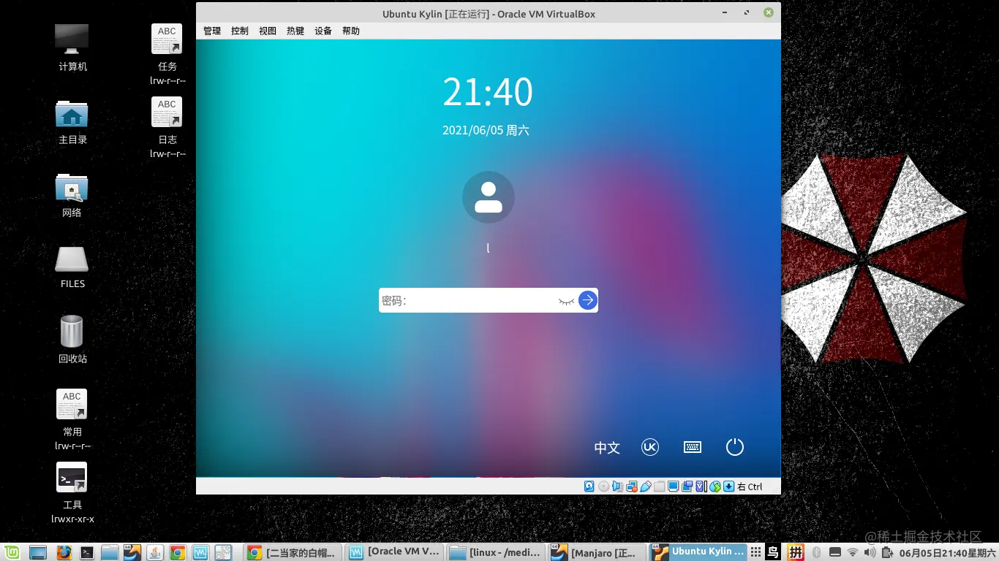
Task: Click the CPU virtualization indicator in the VirtualBox status bar
Action: [x=701, y=486]
